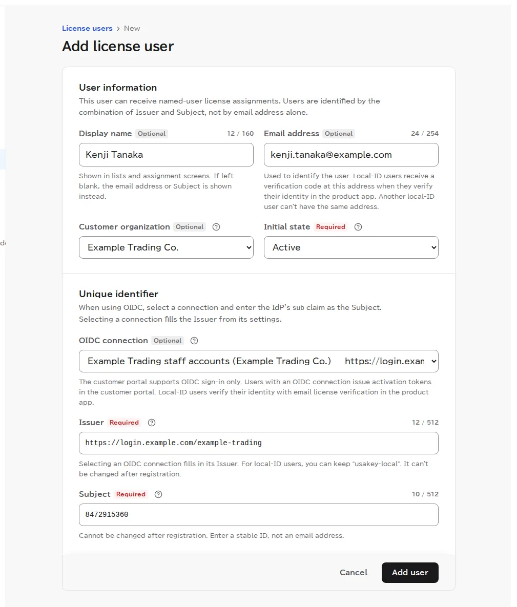The image size is (517, 607).
Task: Click the 'This user can receive named-user' description
Action: coord(229,107)
